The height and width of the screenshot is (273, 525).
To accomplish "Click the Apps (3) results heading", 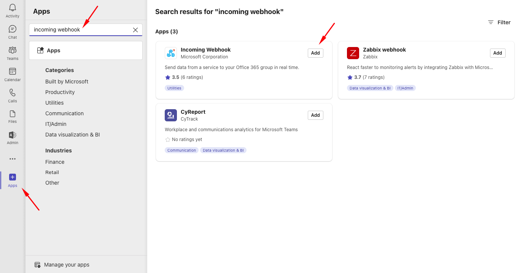I will pos(167,31).
